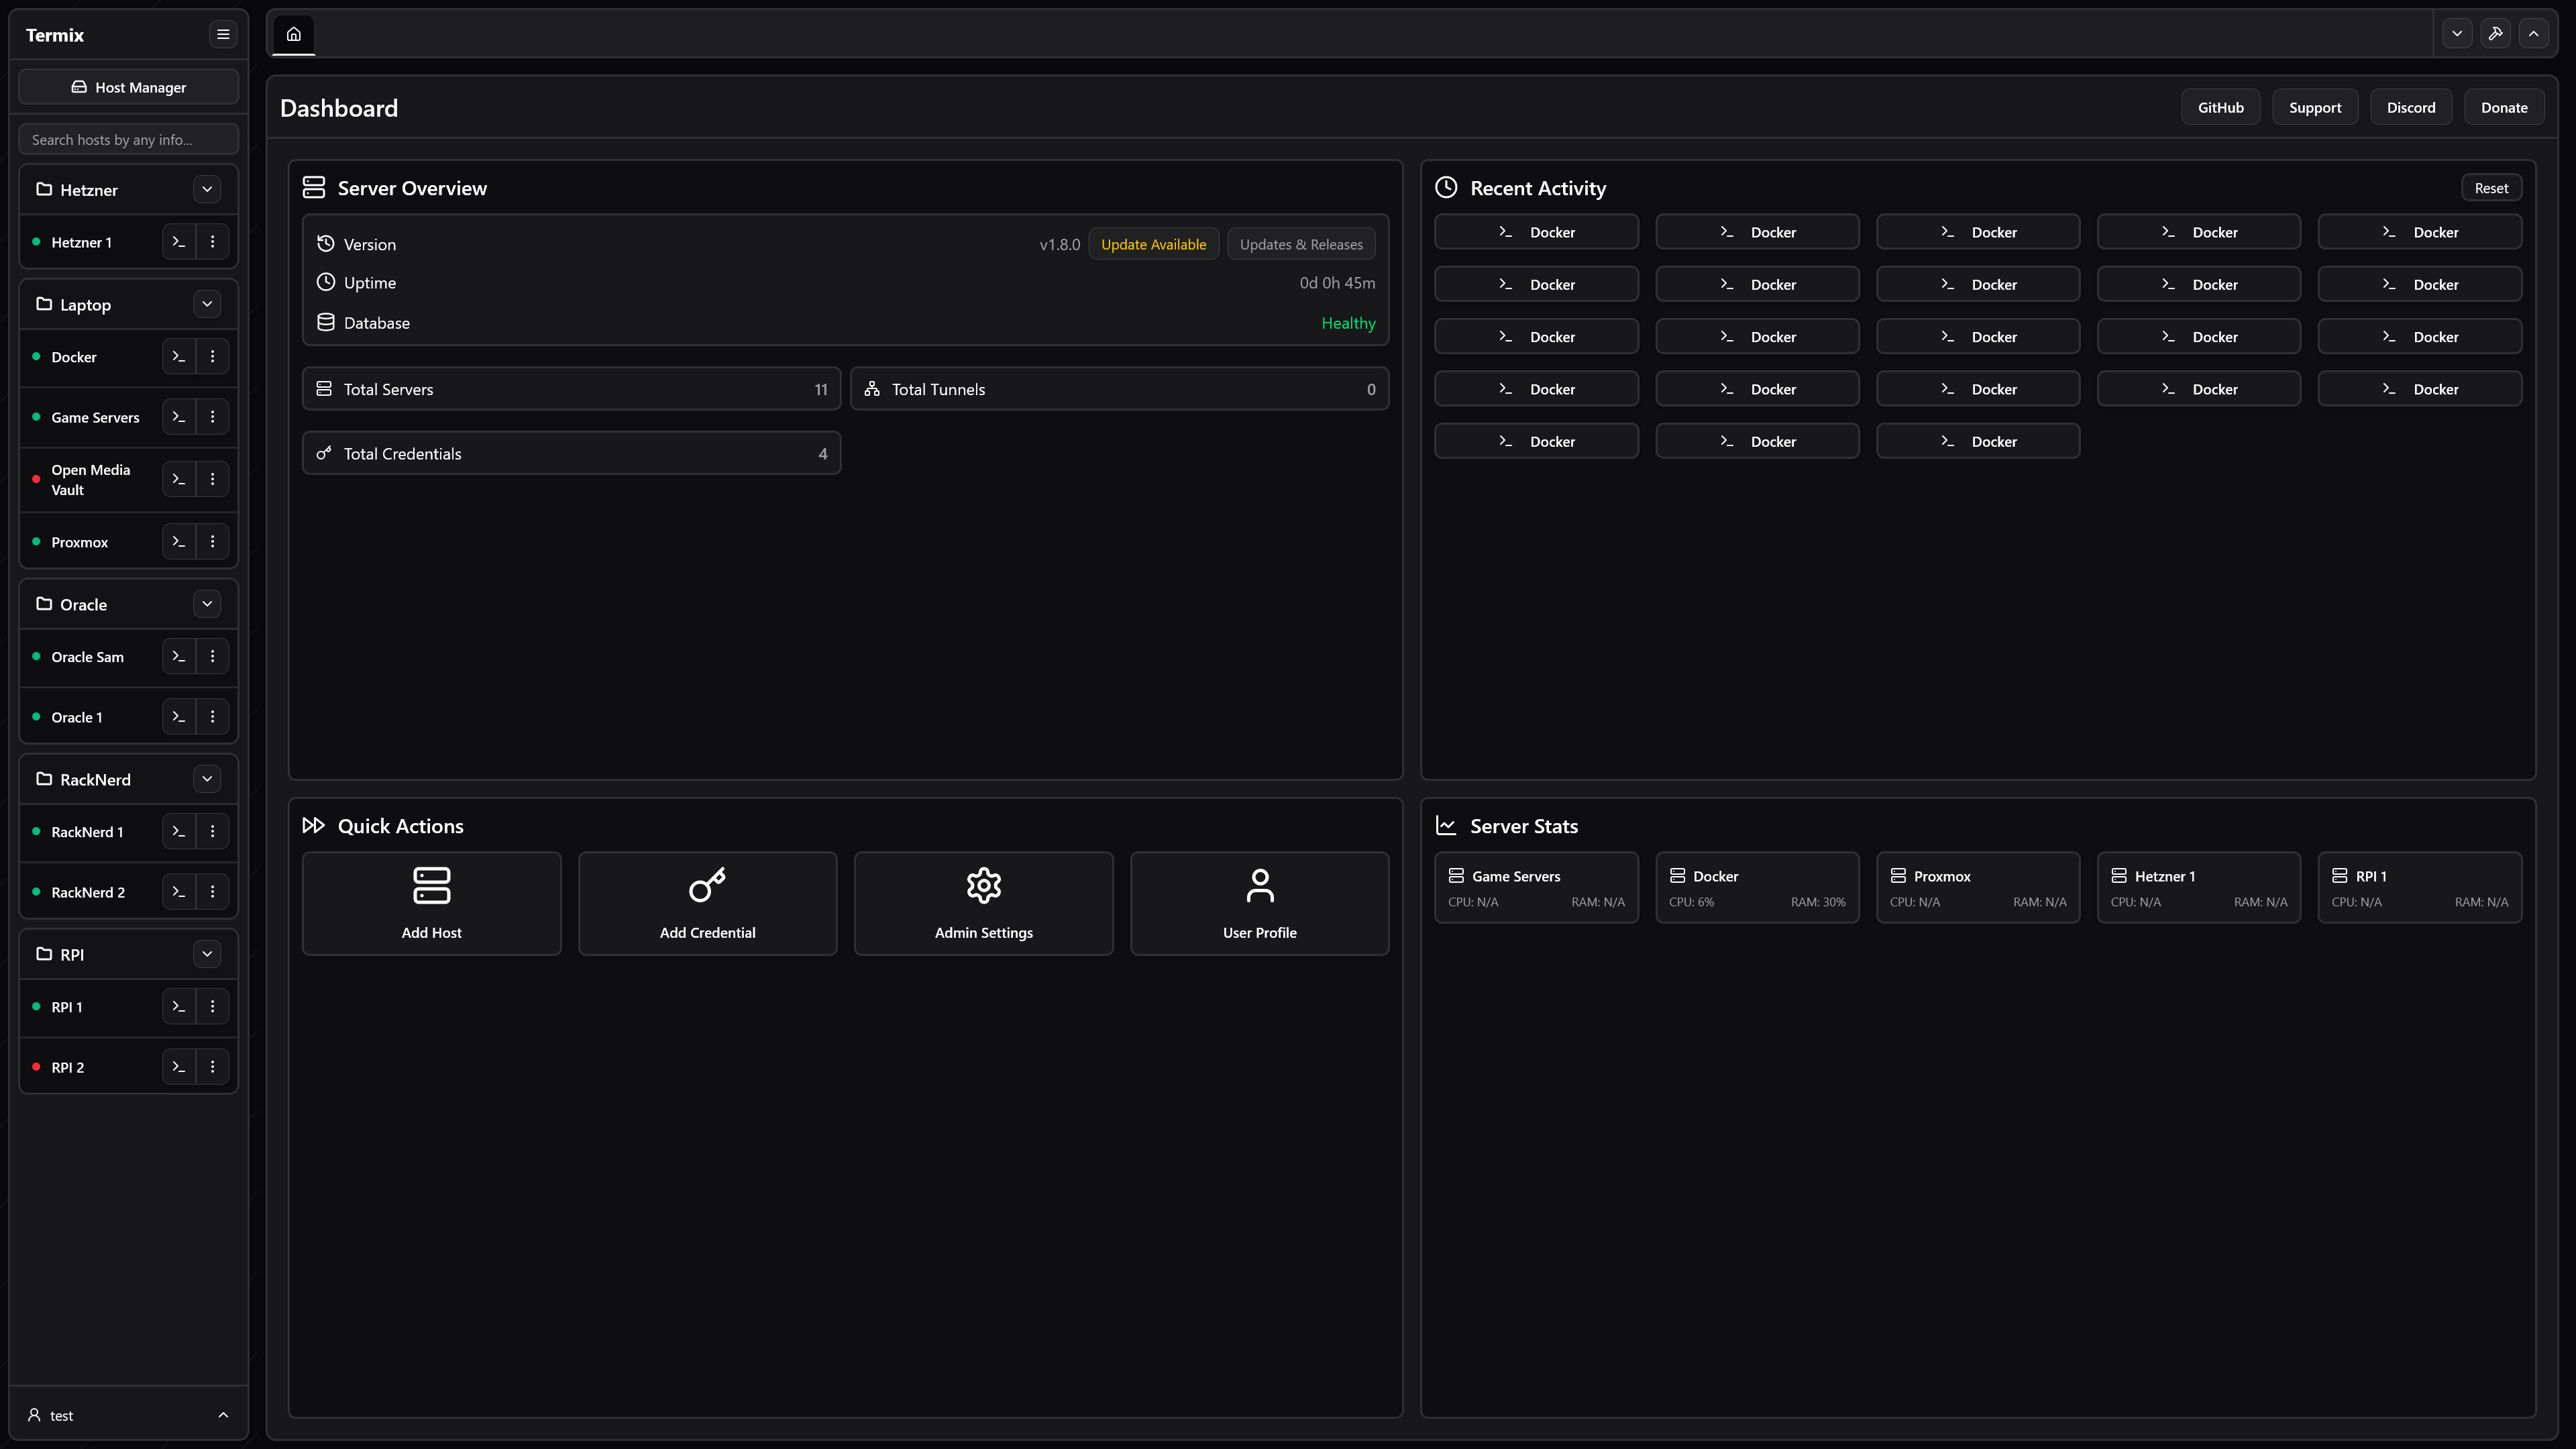Open the tab list dropdown arrow
Screen dimensions: 2576x1449
coord(2457,34)
